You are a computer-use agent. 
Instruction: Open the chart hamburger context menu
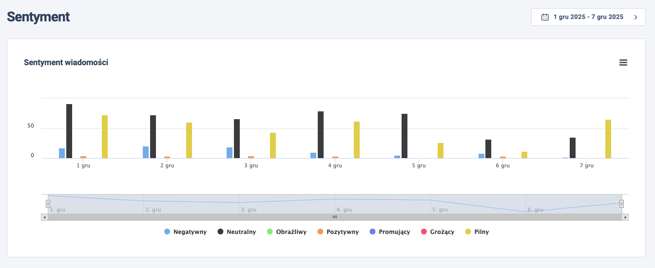[623, 63]
